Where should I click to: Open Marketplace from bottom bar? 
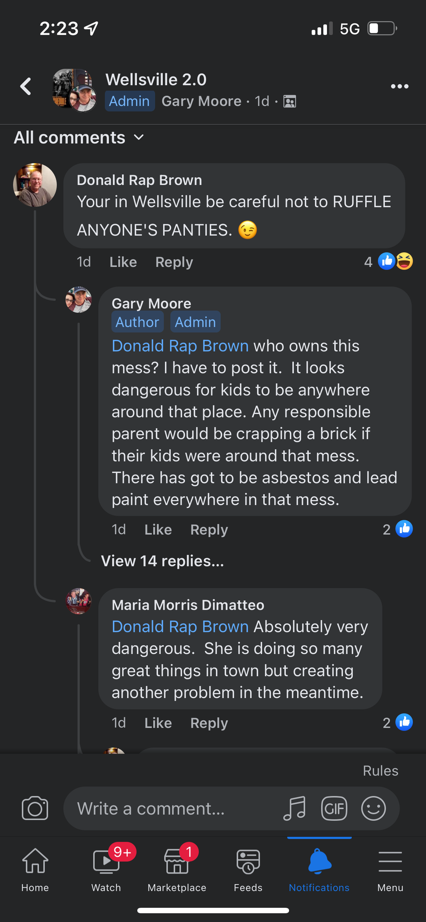click(x=177, y=868)
